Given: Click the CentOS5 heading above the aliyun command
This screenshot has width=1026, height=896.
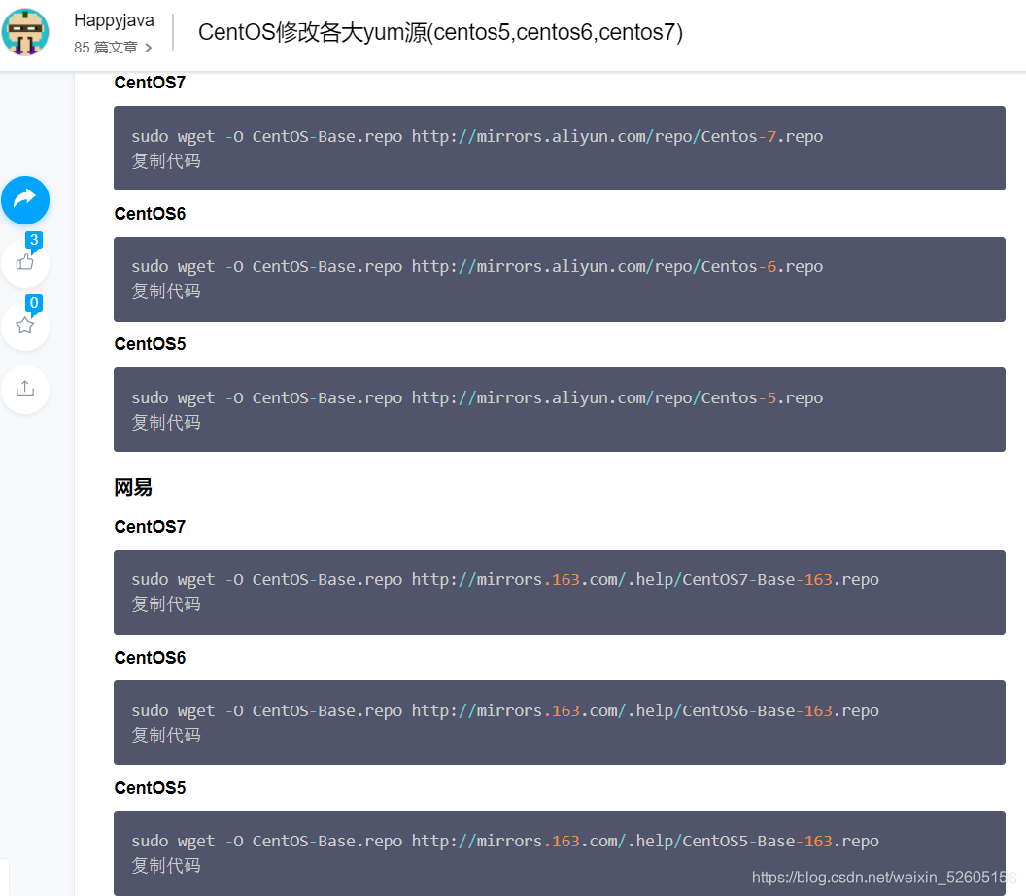Looking at the screenshot, I should [150, 344].
